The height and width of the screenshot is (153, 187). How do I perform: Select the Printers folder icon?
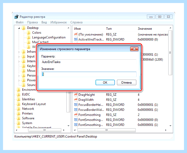coord(19,114)
